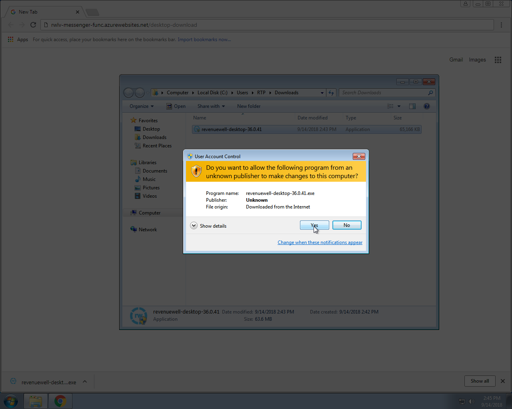Click Computer in the Explorer breadcrumb
Viewport: 512px width, 409px height.
[178, 93]
